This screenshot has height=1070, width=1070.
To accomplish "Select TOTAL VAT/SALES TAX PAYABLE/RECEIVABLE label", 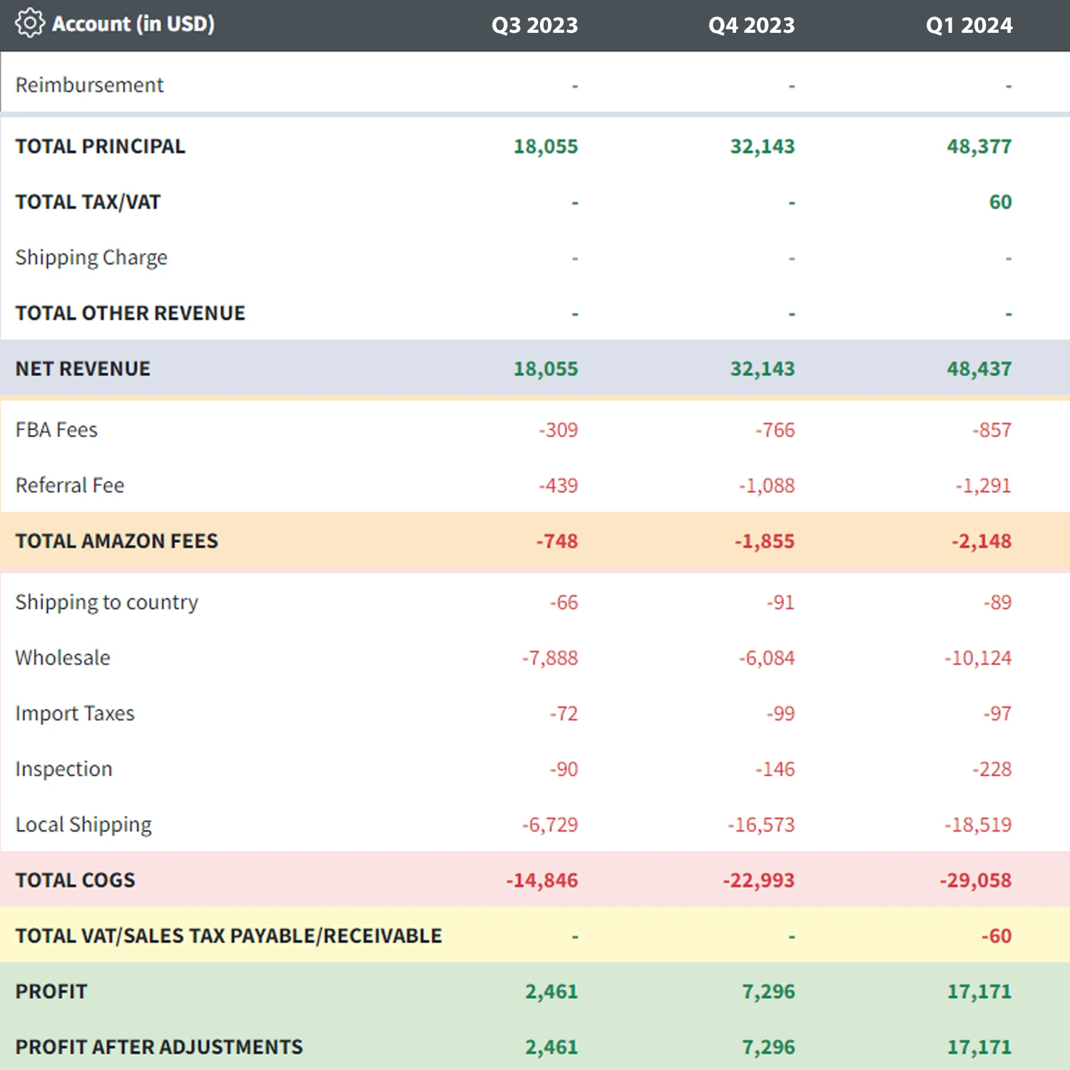I will click(x=229, y=936).
